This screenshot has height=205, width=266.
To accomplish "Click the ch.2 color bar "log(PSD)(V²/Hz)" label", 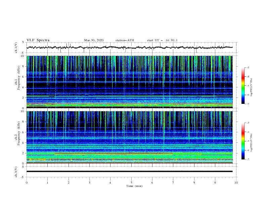I will tap(252, 143).
